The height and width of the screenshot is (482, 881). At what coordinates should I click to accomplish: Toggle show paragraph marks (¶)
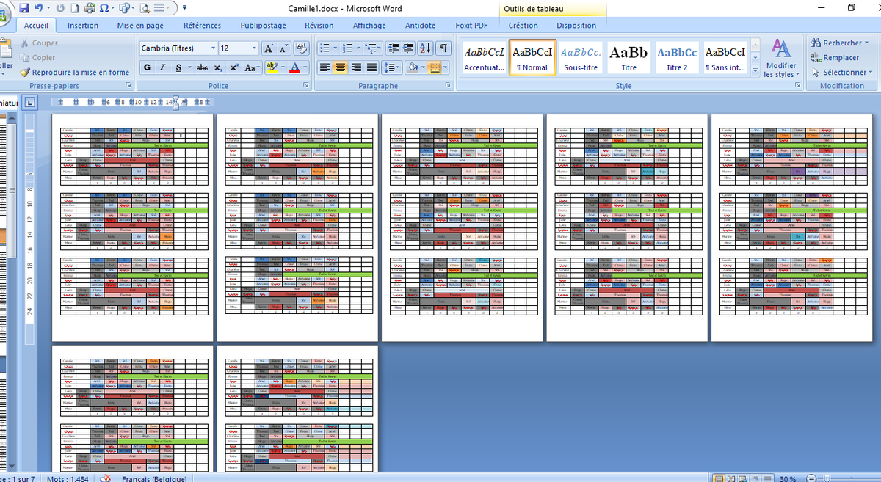point(443,48)
